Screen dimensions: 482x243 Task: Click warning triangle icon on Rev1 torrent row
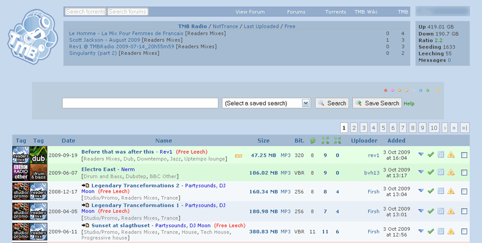(x=451, y=155)
